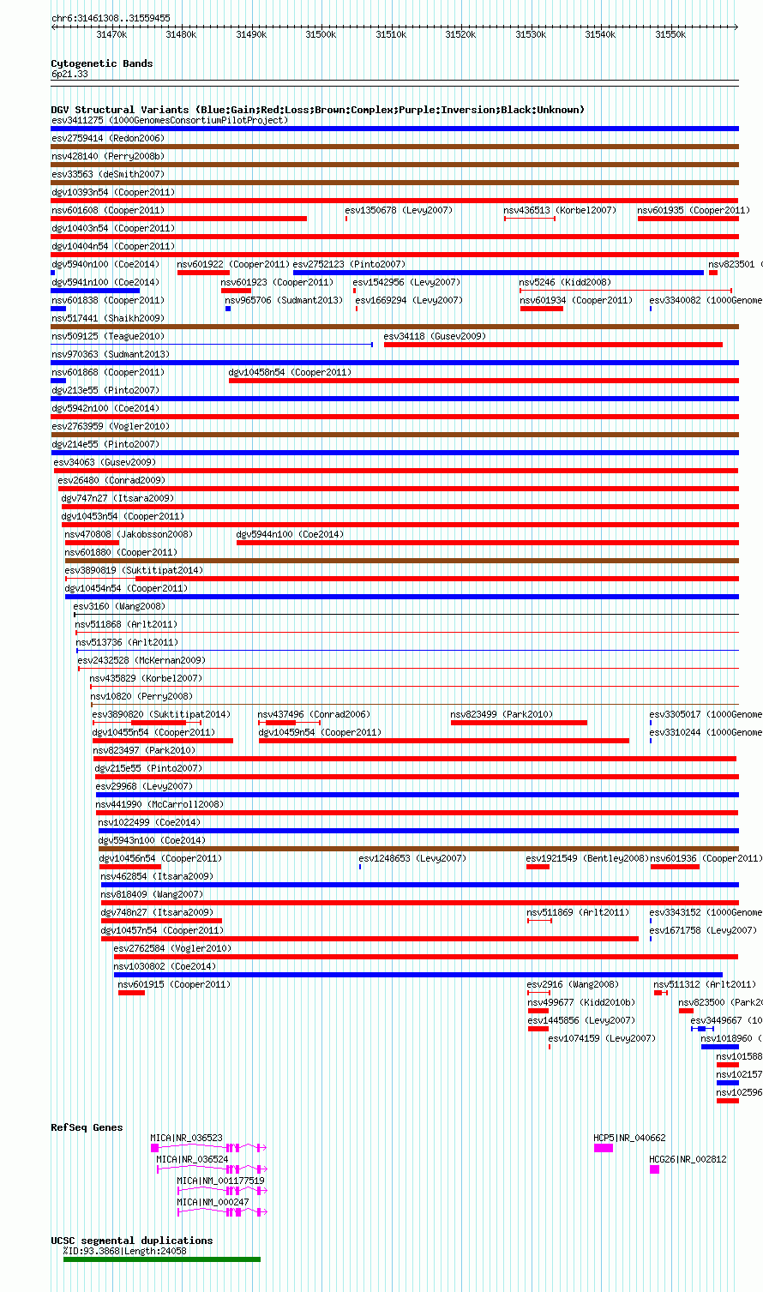Click the nsv470808 (Jakobsson2008) label
Screen dimensions: 763x1292
point(129,534)
